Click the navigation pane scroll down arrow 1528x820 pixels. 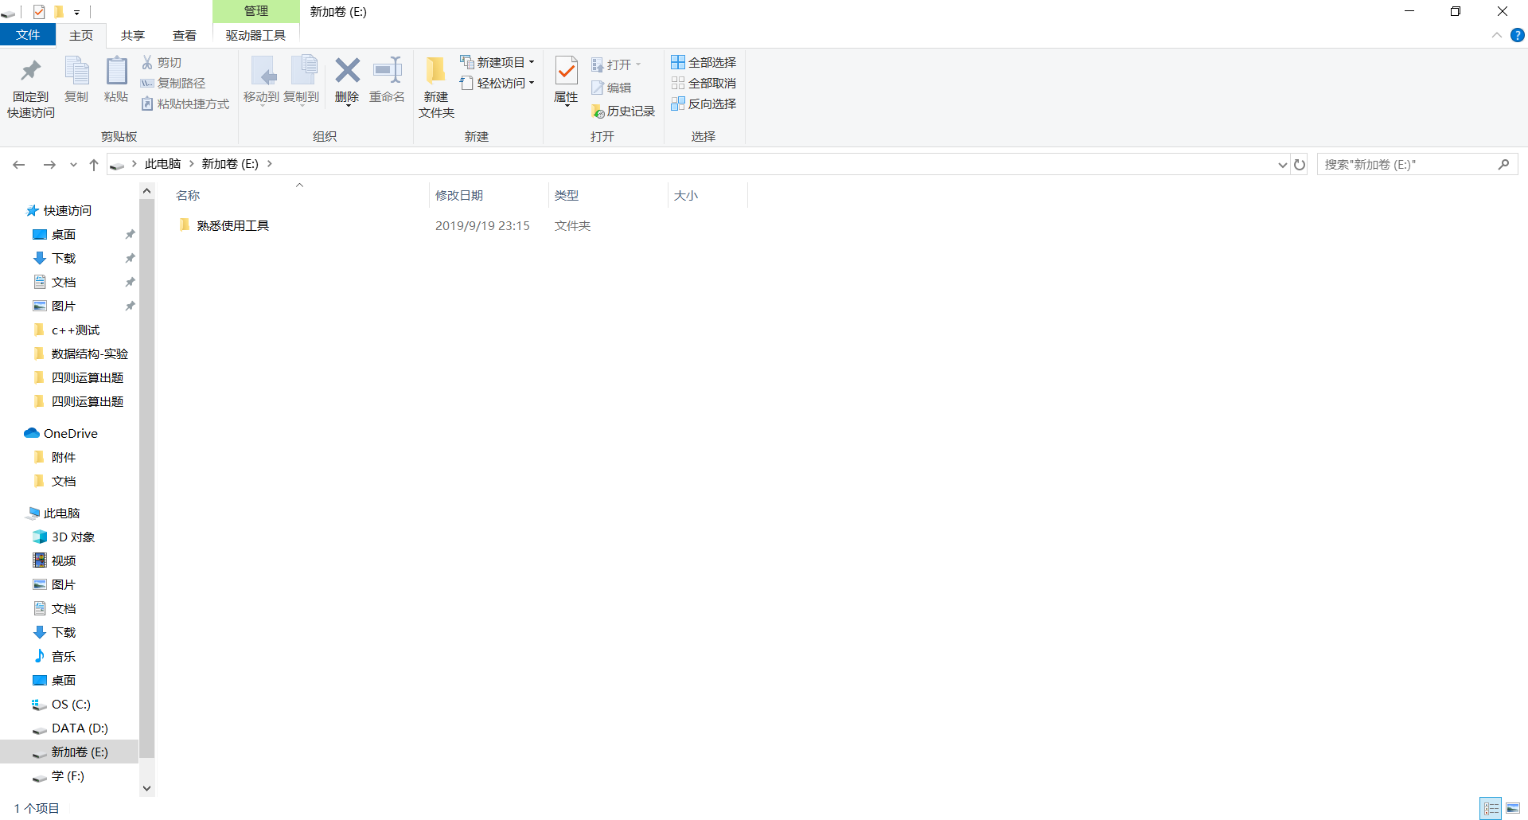146,788
